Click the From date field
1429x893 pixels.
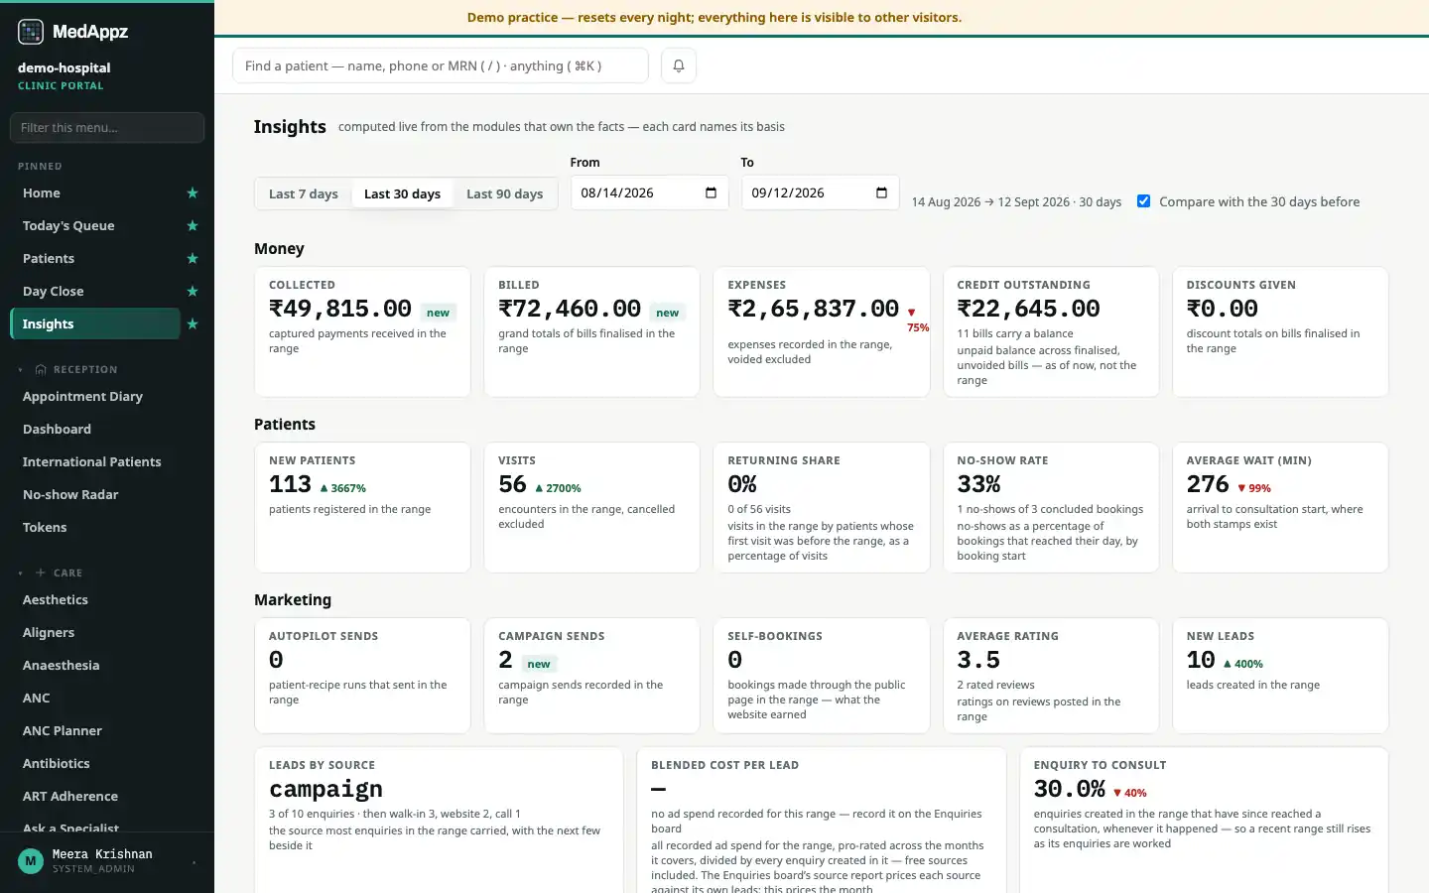click(x=649, y=192)
